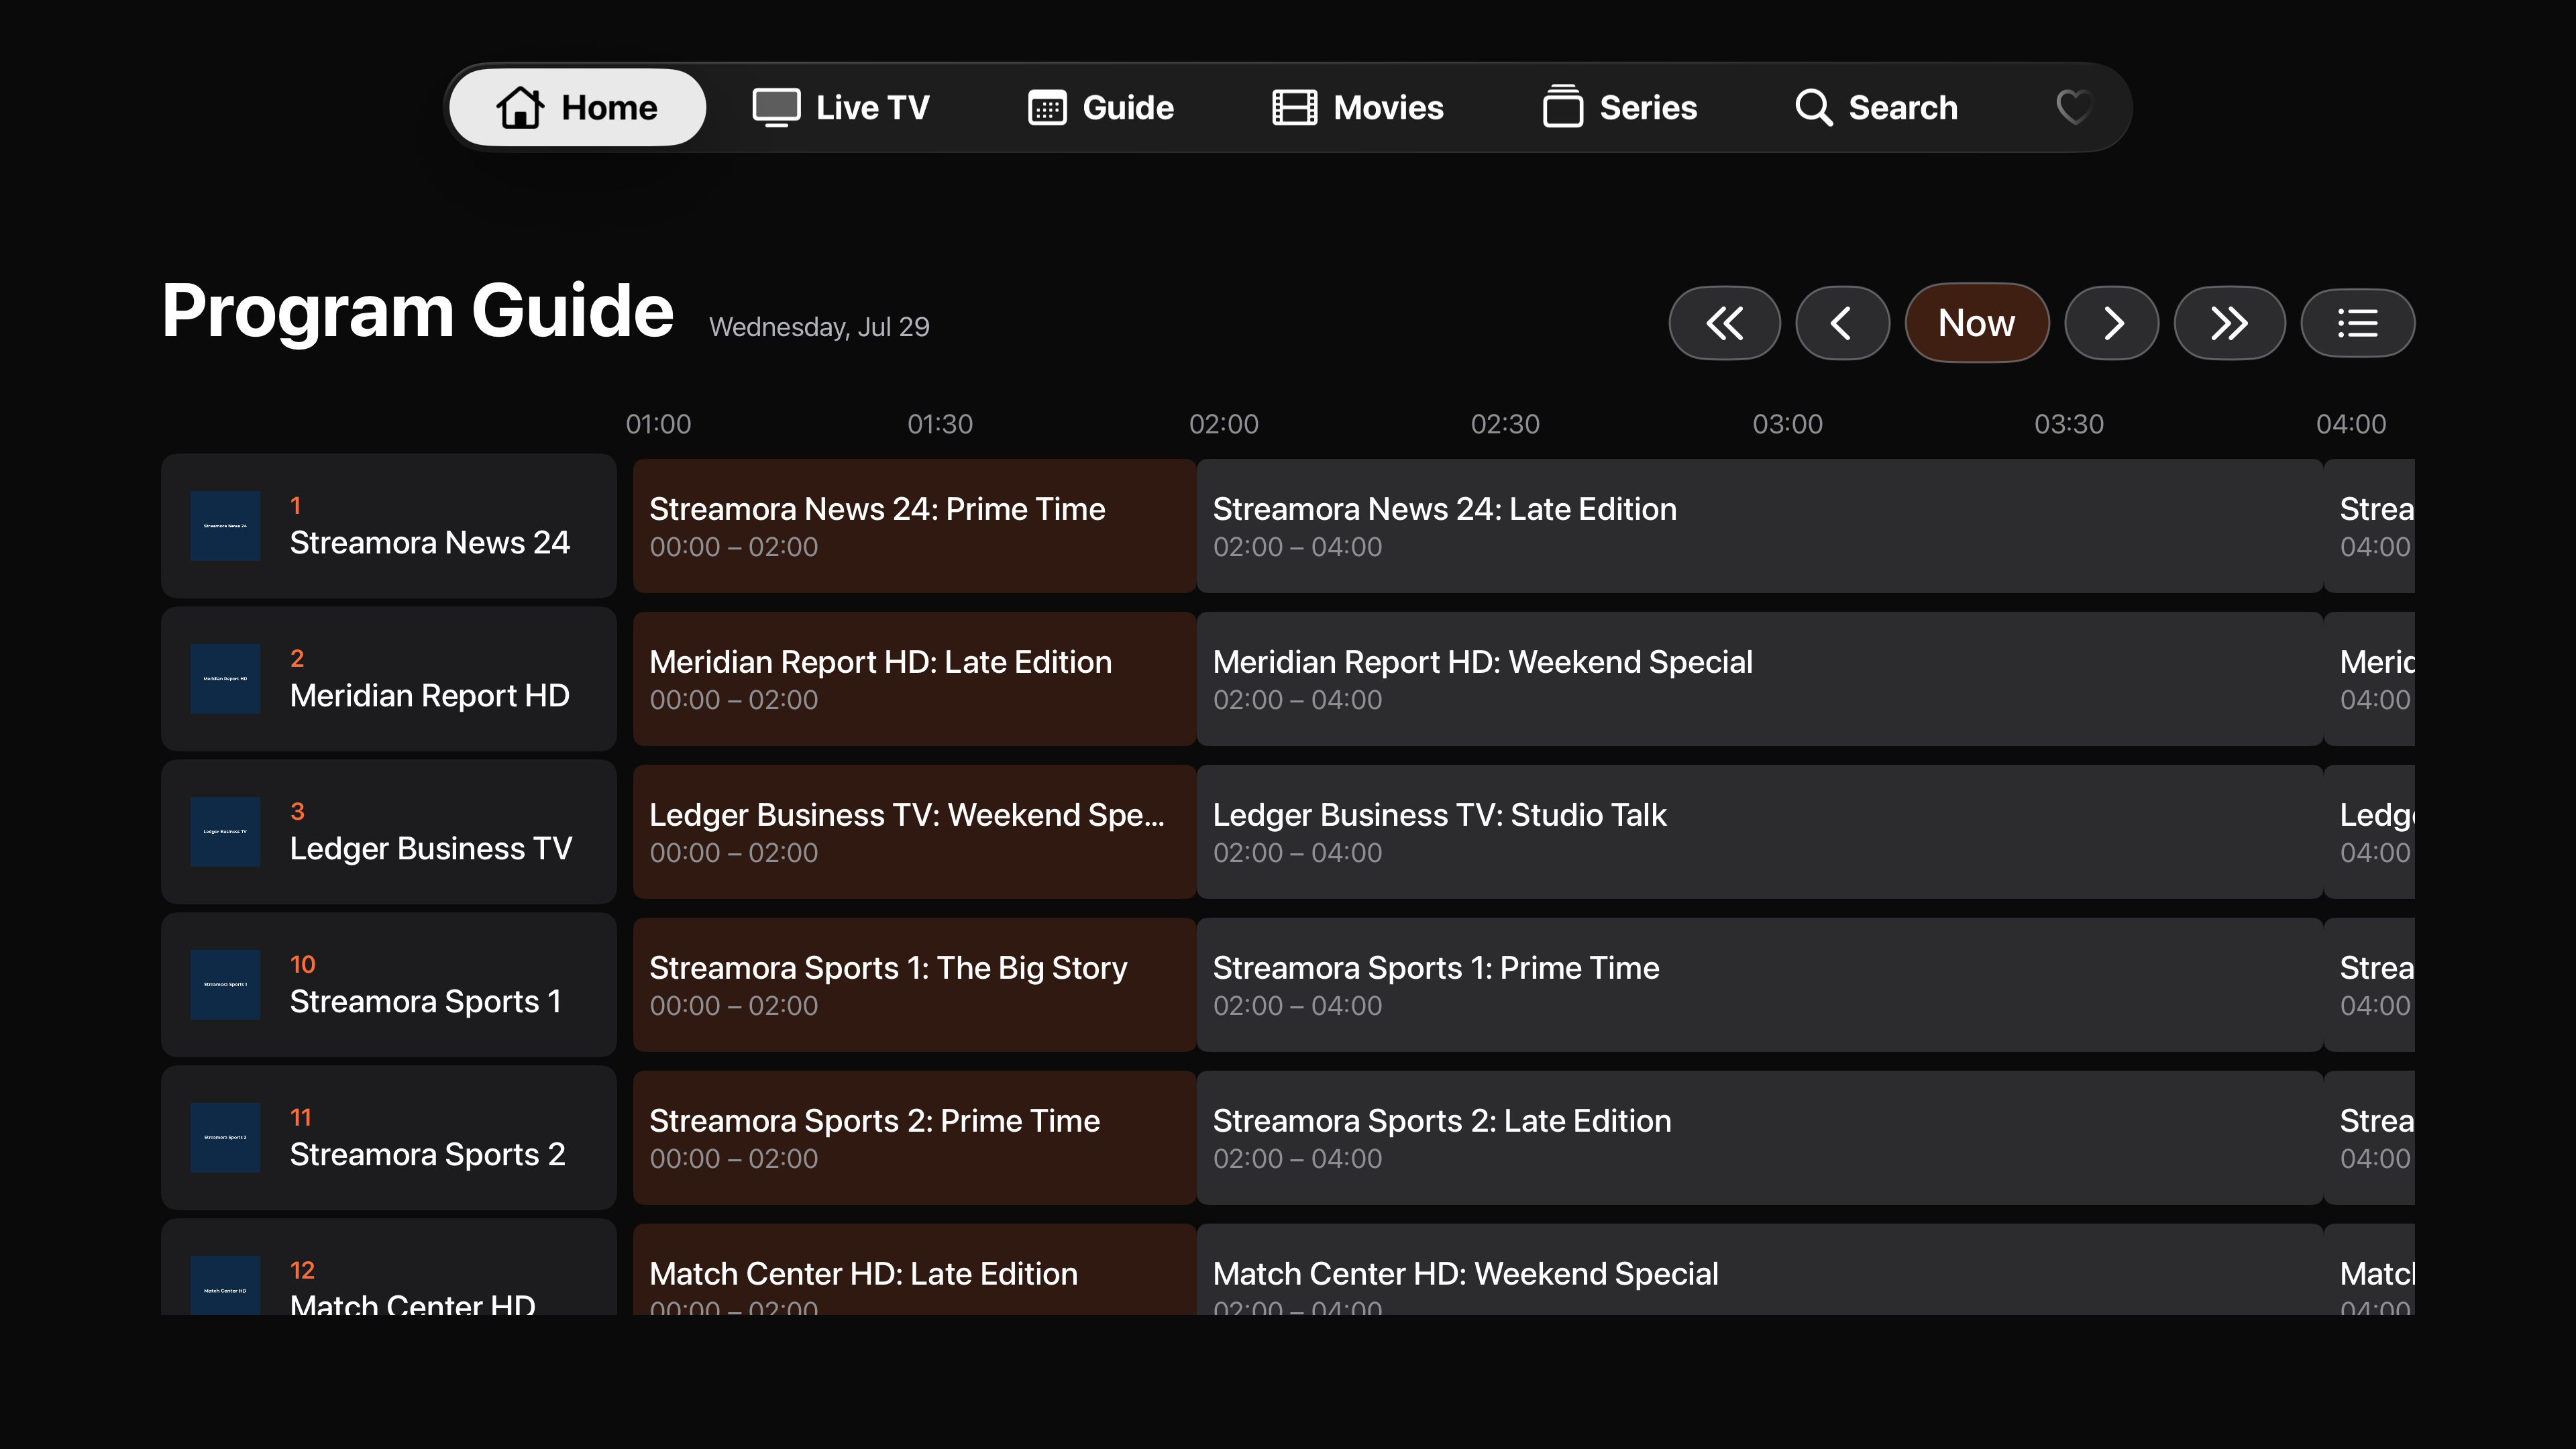Open Streamora Sports 2 04:00 program
This screenshot has width=2576, height=1449.
(2370, 1138)
